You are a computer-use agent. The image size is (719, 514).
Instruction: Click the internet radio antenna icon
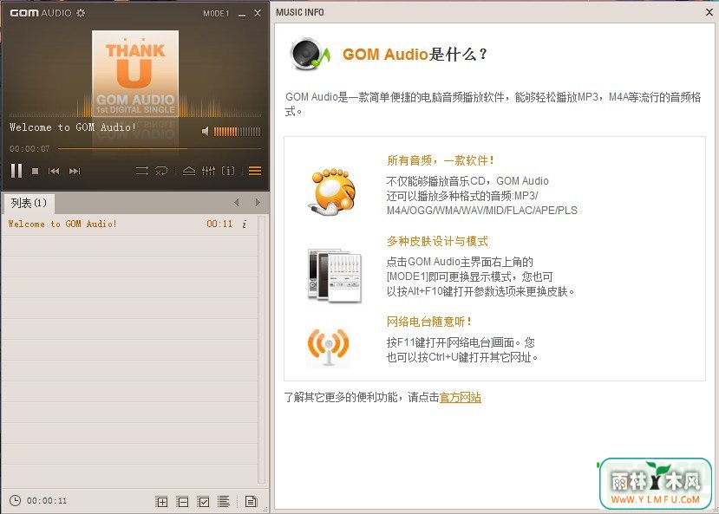pyautogui.click(x=329, y=348)
